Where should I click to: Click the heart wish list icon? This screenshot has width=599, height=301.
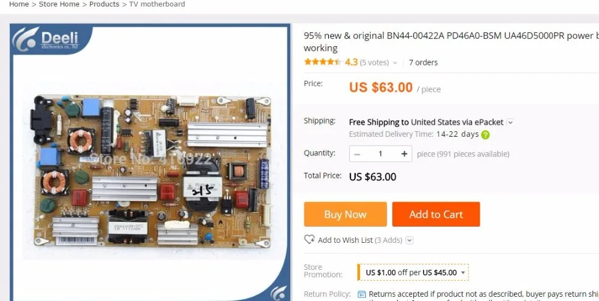tap(309, 239)
